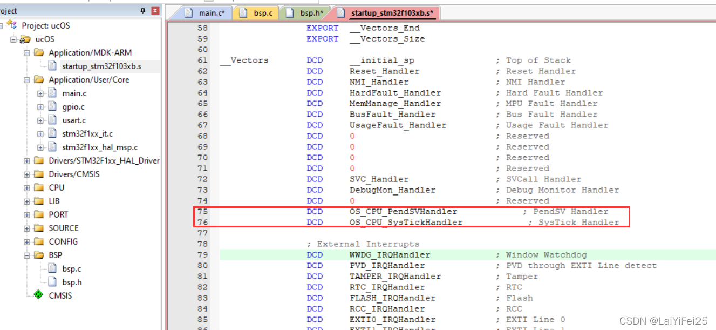Click SVC_Handler on line 72
The image size is (716, 330).
[379, 179]
